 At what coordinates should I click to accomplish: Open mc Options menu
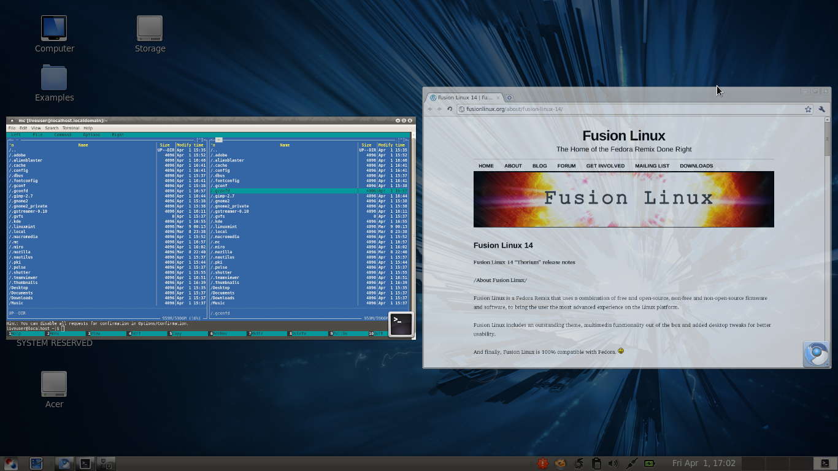point(91,134)
